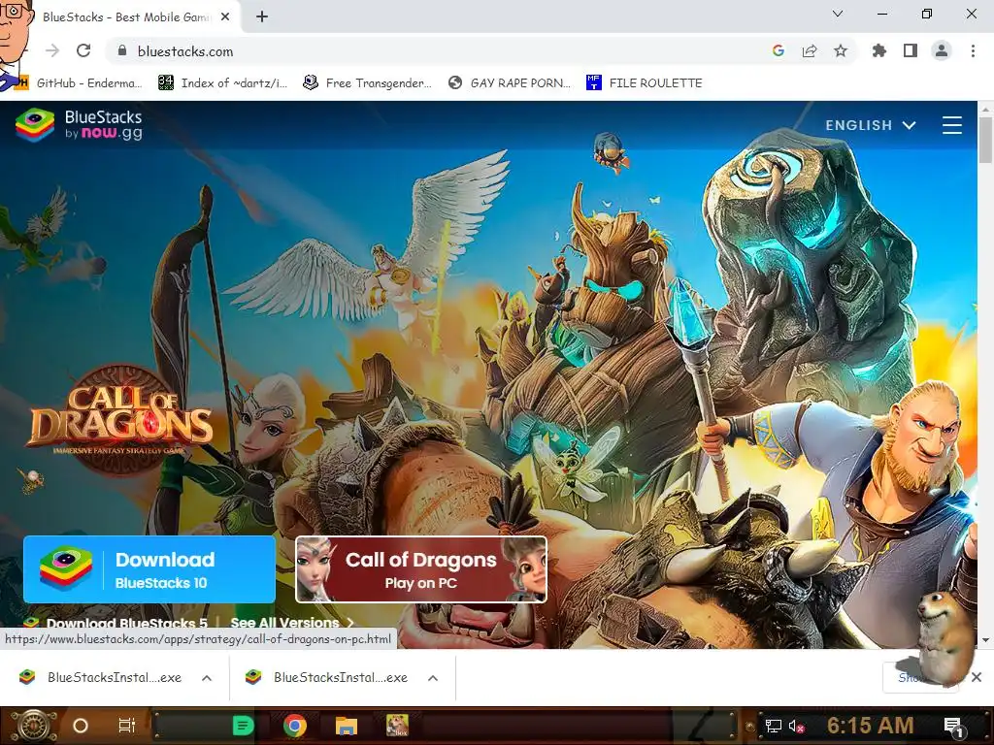The height and width of the screenshot is (745, 994).
Task: Click the Call of Dragons game logo
Action: (x=121, y=419)
